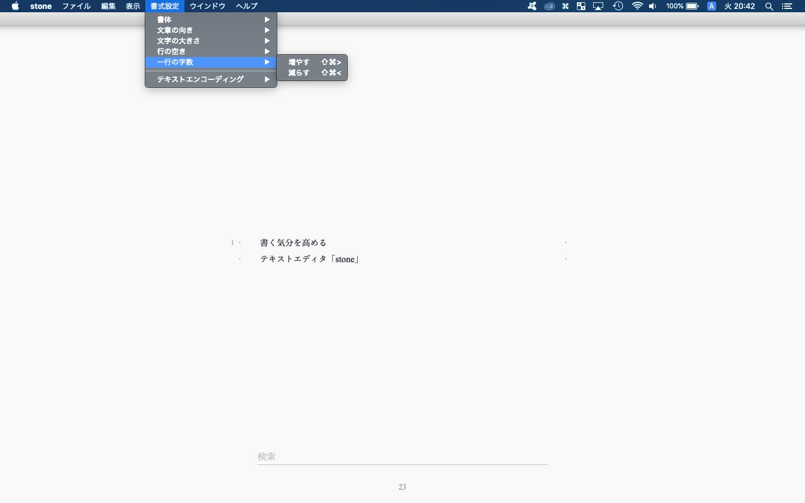The width and height of the screenshot is (805, 503).
Task: Open the volume control icon
Action: click(x=652, y=6)
